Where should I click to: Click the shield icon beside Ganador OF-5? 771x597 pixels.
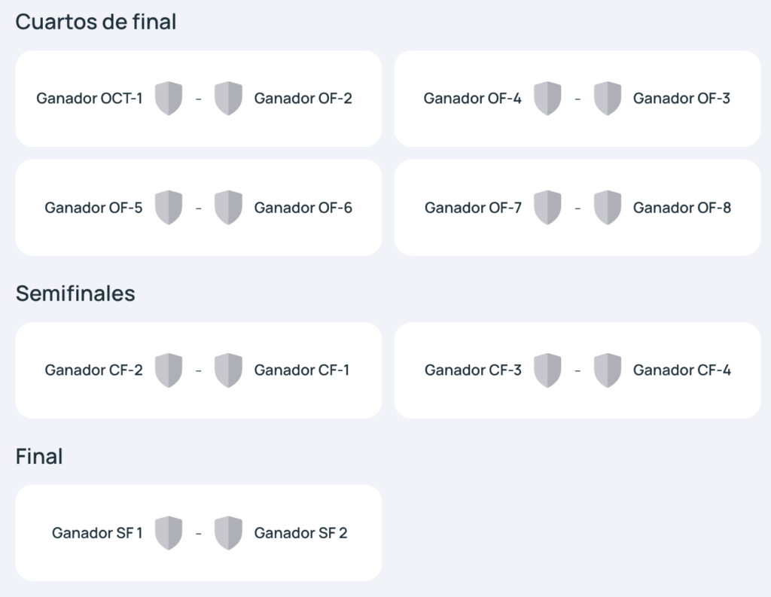[169, 208]
